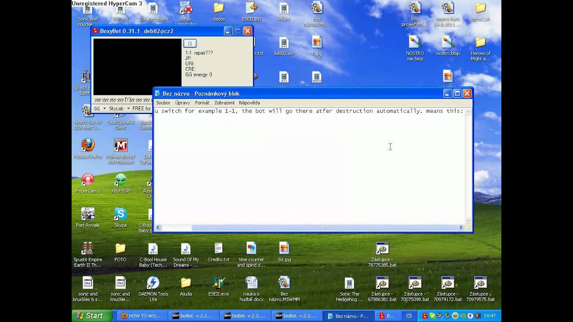Open the GG dropdown in BoxyBot

coord(99,109)
